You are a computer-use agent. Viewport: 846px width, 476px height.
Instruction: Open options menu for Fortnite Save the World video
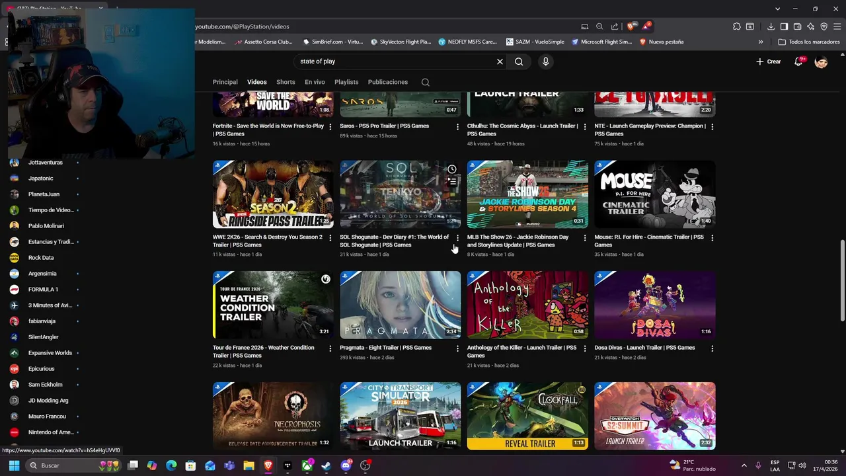pos(330,126)
